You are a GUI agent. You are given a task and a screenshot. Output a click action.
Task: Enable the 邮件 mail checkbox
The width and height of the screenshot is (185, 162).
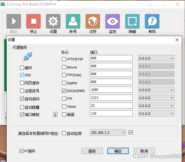click(x=22, y=68)
